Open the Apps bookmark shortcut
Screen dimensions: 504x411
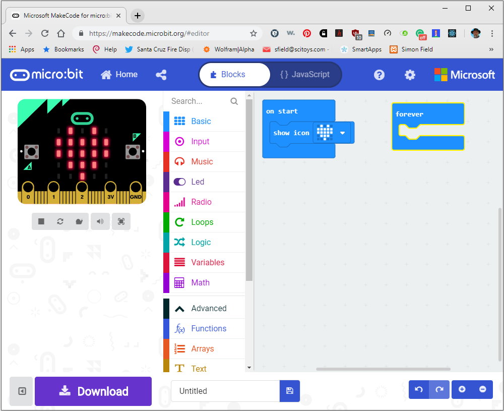[22, 49]
